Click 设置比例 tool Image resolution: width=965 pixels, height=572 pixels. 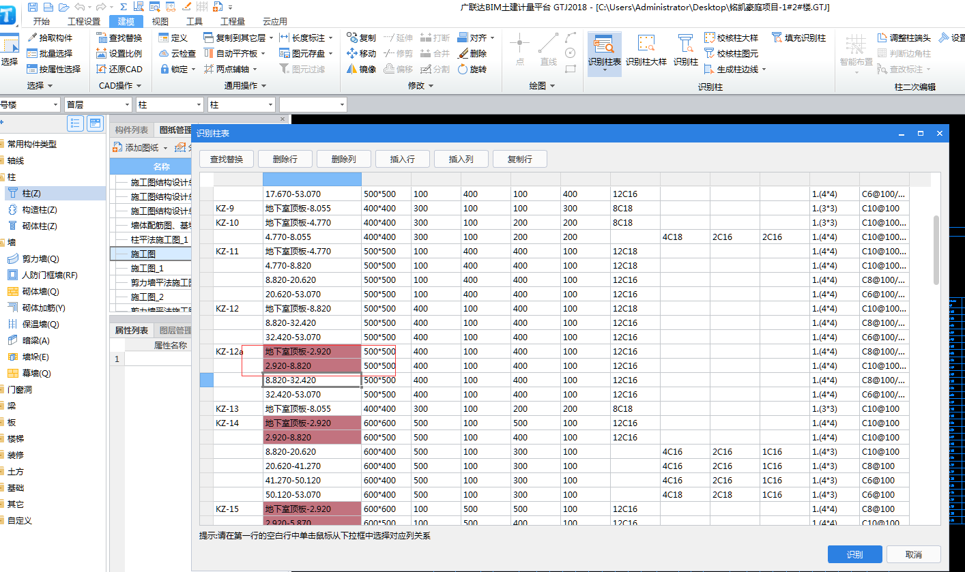coord(119,54)
